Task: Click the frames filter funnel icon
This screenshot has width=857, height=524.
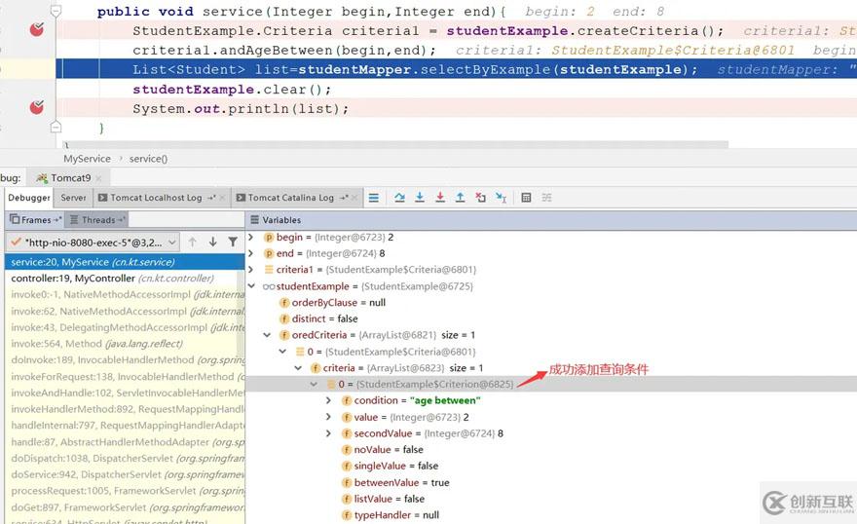Action: pyautogui.click(x=233, y=243)
